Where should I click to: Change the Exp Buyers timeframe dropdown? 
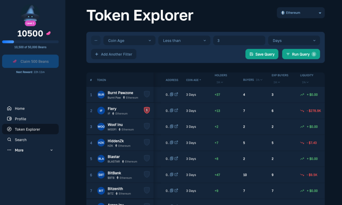point(277,82)
